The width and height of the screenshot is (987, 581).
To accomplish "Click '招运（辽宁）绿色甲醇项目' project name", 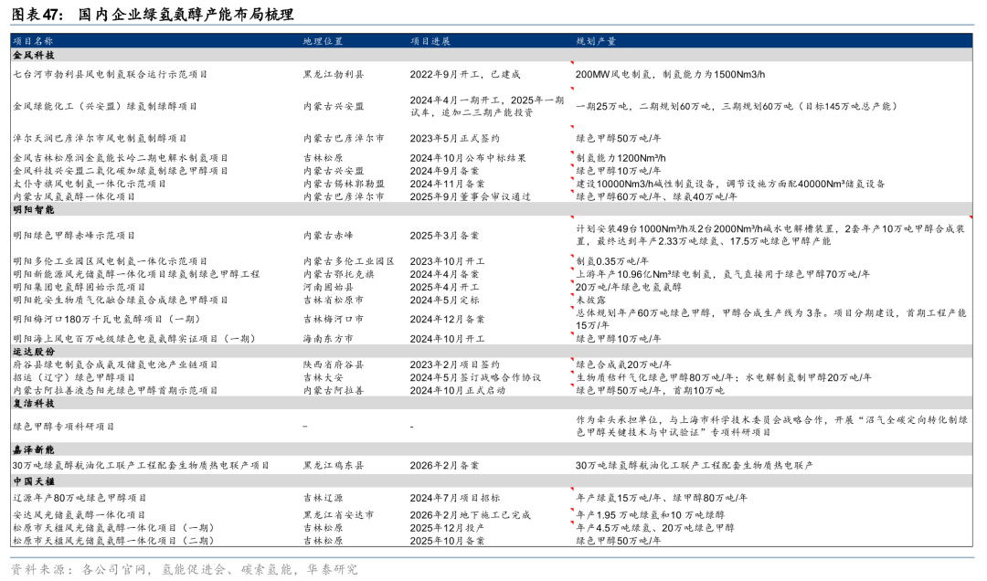I will pos(74,377).
